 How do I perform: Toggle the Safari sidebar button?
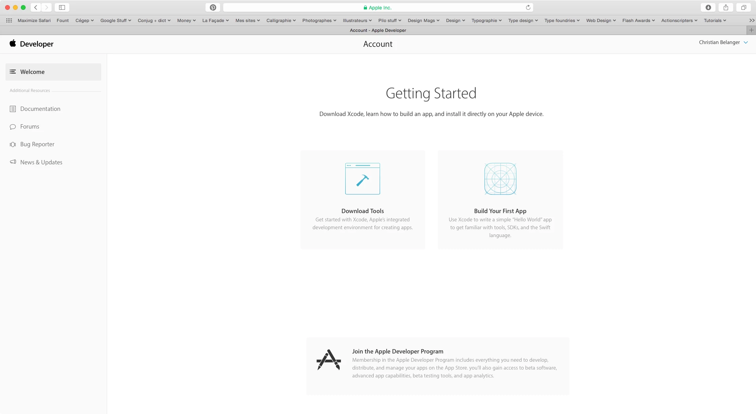click(62, 7)
